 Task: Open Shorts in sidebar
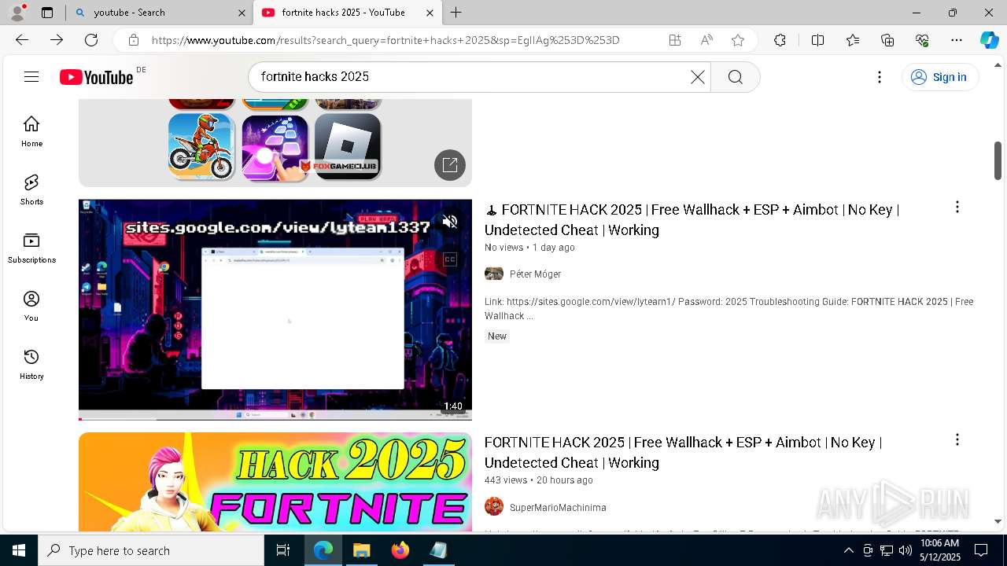coord(31,189)
